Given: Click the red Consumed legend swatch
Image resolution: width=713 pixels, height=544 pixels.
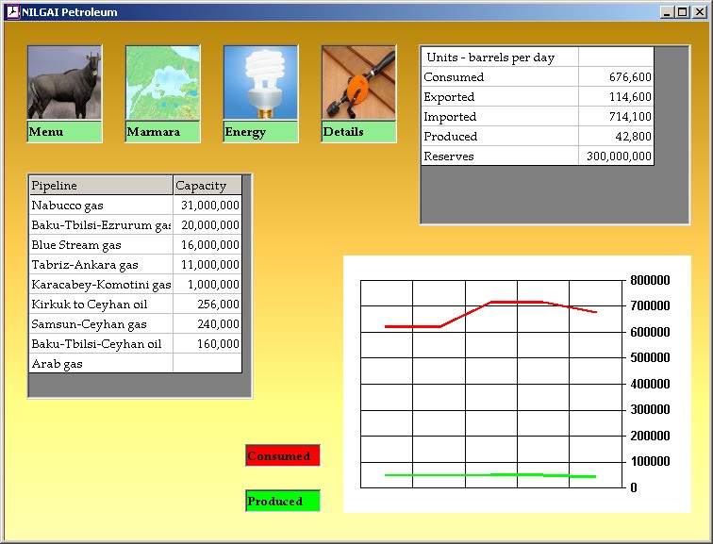Looking at the screenshot, I should [x=283, y=456].
